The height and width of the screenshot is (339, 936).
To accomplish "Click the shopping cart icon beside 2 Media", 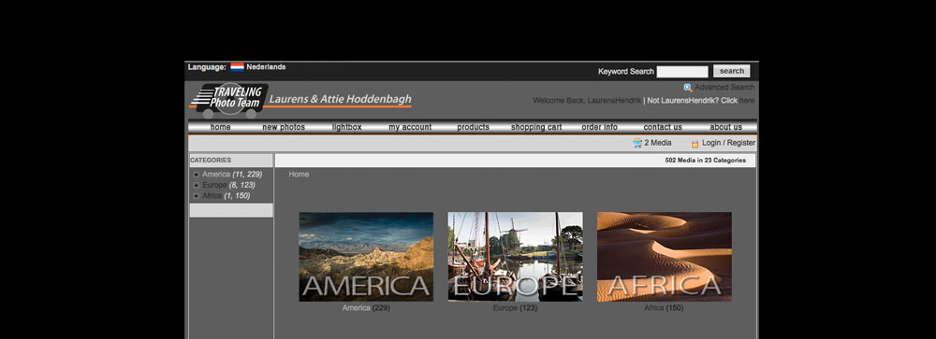I will pyautogui.click(x=637, y=143).
